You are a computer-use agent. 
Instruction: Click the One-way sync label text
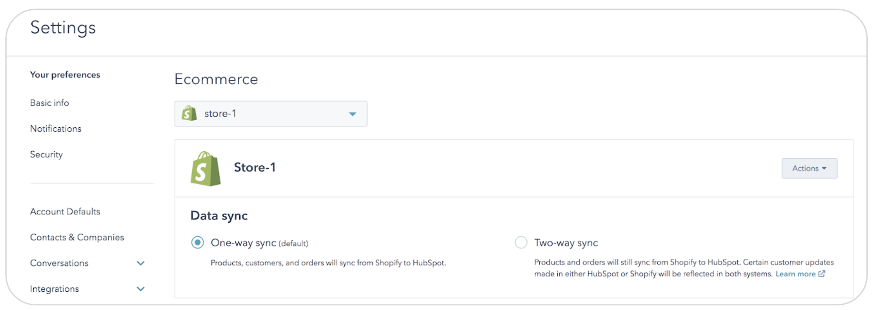[243, 243]
